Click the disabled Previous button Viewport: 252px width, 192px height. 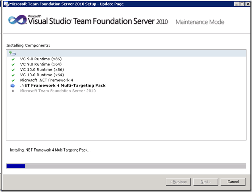tap(178, 182)
